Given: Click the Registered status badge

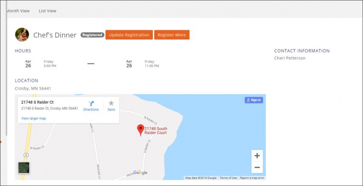Looking at the screenshot, I should point(92,35).
